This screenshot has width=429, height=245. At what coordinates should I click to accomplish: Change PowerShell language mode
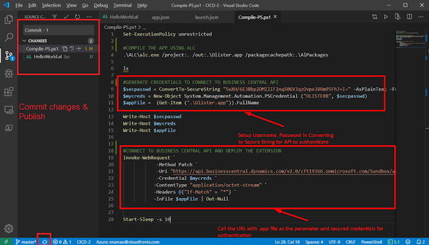371,242
